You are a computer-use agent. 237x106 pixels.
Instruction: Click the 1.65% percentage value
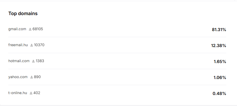point(220,62)
